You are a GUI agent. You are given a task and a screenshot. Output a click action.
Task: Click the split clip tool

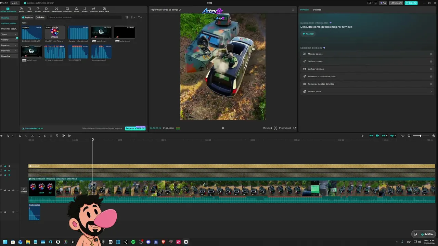click(x=32, y=136)
